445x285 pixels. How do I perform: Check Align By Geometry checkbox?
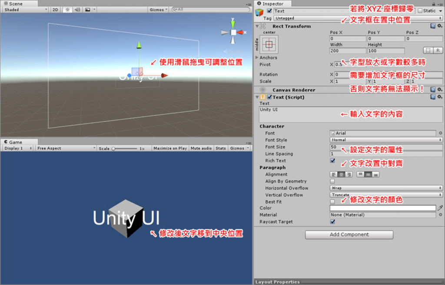pos(332,181)
